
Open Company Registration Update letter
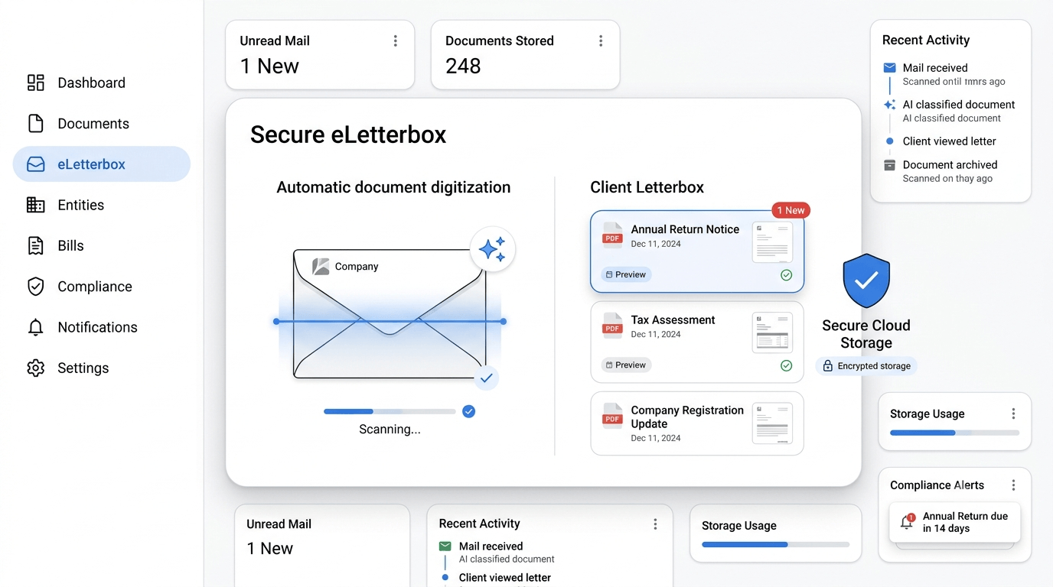coord(697,423)
